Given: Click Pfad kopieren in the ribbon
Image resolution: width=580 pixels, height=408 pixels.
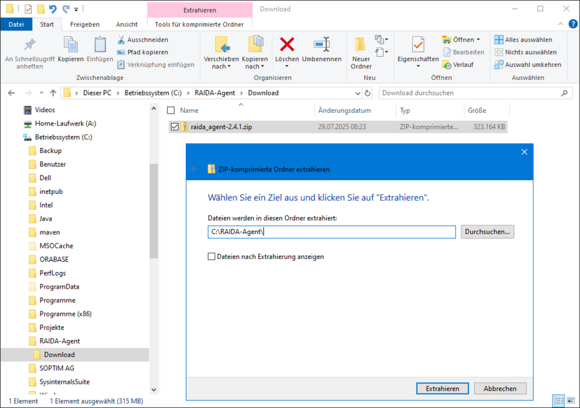Looking at the screenshot, I should [143, 52].
